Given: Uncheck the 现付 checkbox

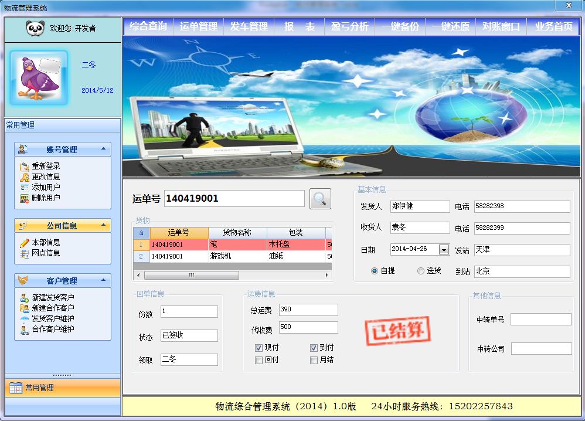Looking at the screenshot, I should [x=259, y=348].
